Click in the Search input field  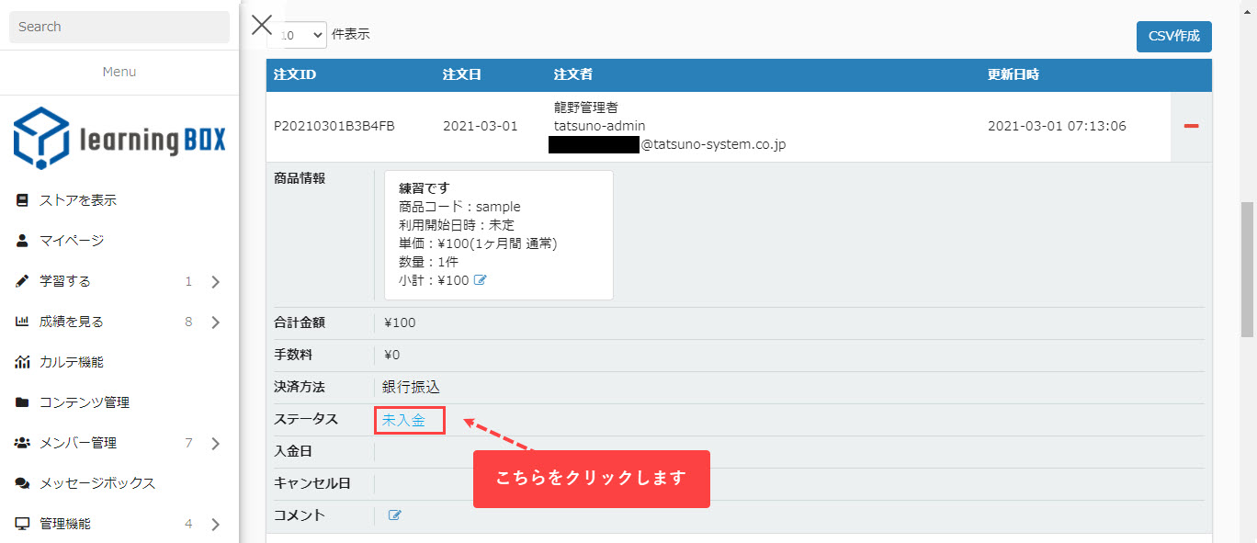[x=119, y=27]
